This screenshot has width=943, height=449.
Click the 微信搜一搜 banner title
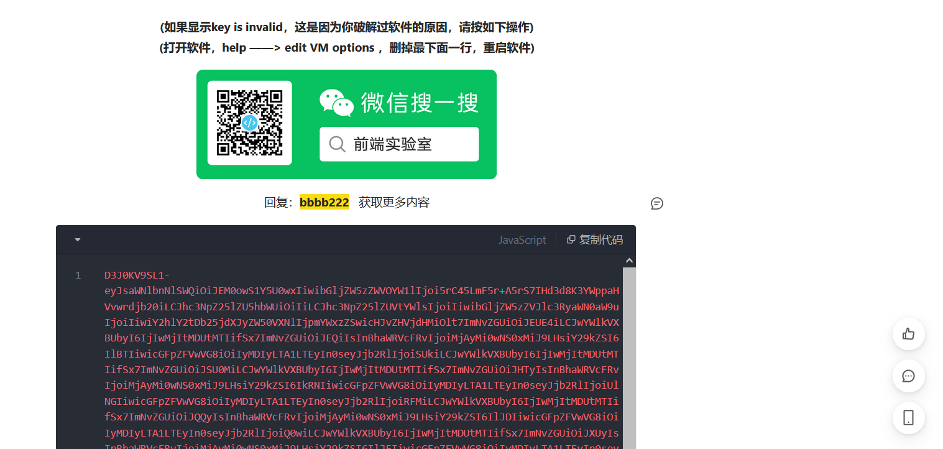tap(420, 103)
